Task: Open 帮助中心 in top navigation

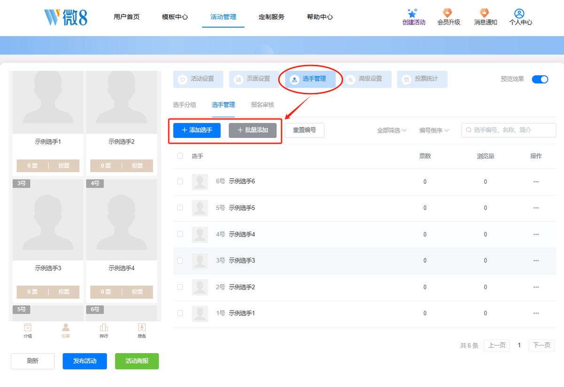Action: click(x=320, y=17)
